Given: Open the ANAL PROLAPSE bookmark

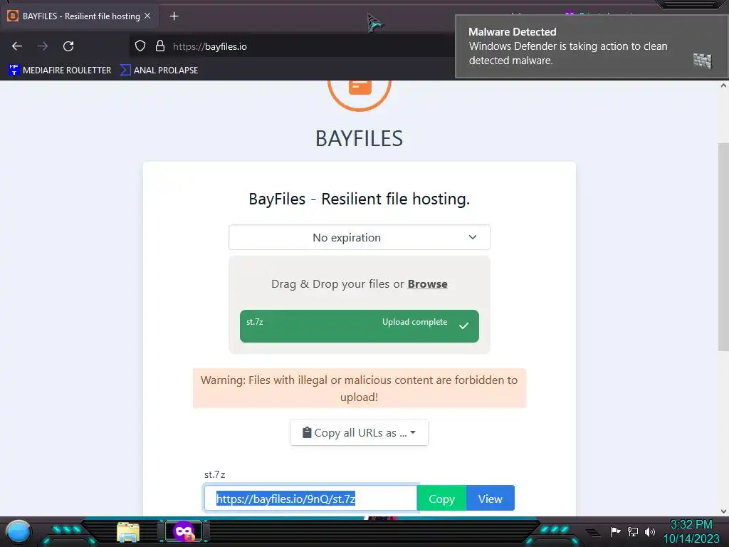Looking at the screenshot, I should pyautogui.click(x=159, y=71).
